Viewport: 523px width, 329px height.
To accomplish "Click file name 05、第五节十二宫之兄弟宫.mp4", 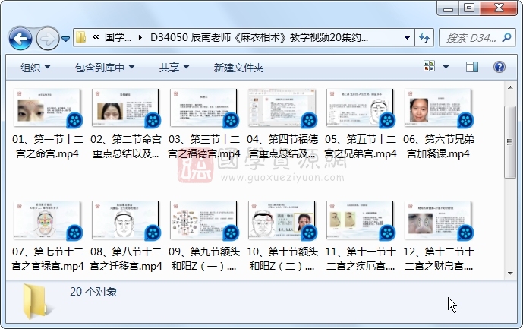I will pos(361,147).
